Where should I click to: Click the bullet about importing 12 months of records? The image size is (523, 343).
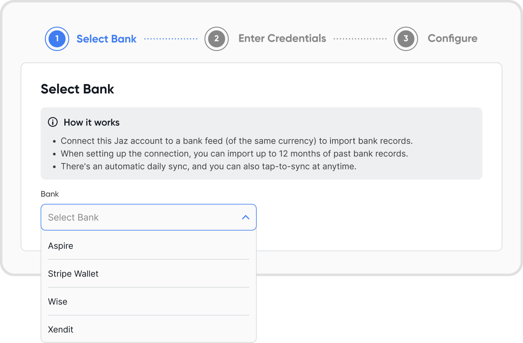point(234,154)
